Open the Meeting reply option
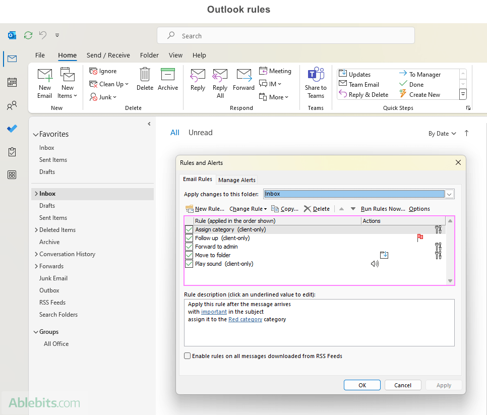The height and width of the screenshot is (415, 487). point(275,71)
